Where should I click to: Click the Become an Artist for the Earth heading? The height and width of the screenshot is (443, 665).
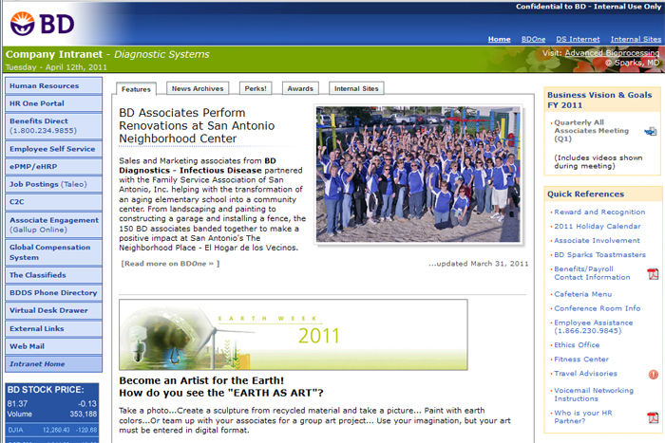201,380
